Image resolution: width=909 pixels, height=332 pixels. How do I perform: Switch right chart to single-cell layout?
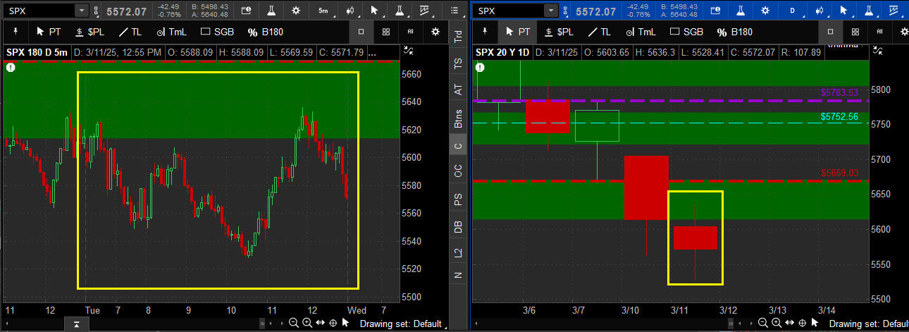point(830,32)
